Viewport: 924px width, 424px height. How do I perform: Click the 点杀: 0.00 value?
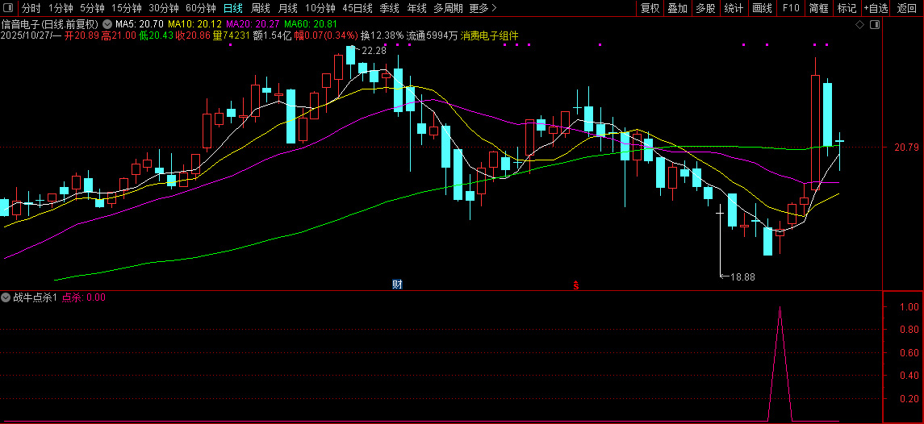(x=84, y=297)
